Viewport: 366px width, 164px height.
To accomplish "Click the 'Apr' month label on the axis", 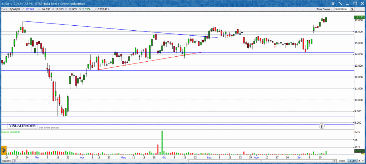I will (x=82, y=158).
